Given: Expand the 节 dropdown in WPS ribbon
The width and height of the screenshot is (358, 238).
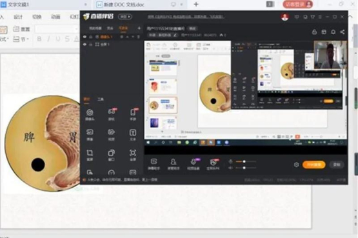Looking at the screenshot, I should point(21,39).
